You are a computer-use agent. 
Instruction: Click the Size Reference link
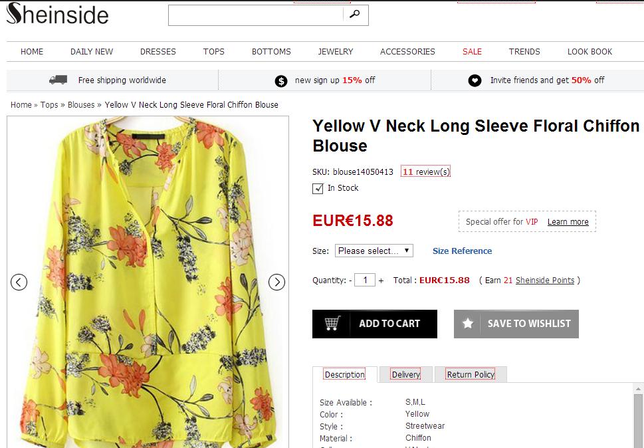(x=462, y=251)
